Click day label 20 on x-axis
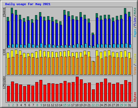Image resolution: width=138 pixels, height=108 pixels. pos(85,105)
